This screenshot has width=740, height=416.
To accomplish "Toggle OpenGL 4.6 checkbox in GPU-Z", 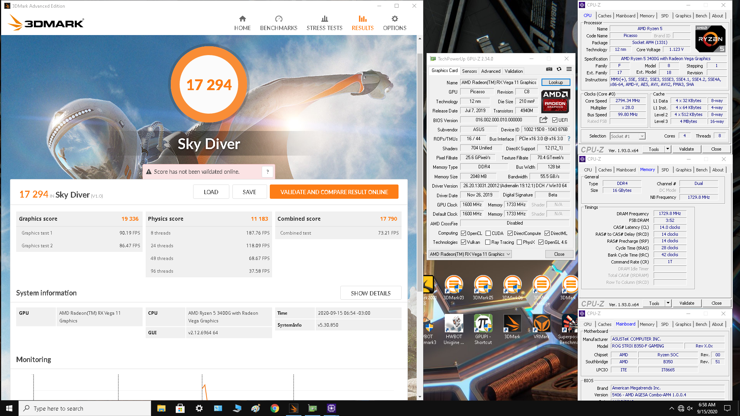I will click(541, 242).
